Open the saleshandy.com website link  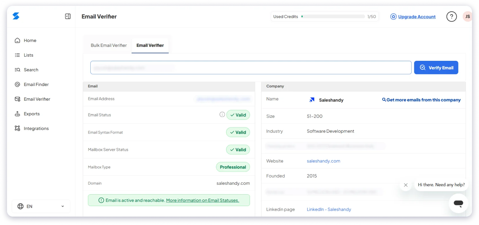pos(323,161)
